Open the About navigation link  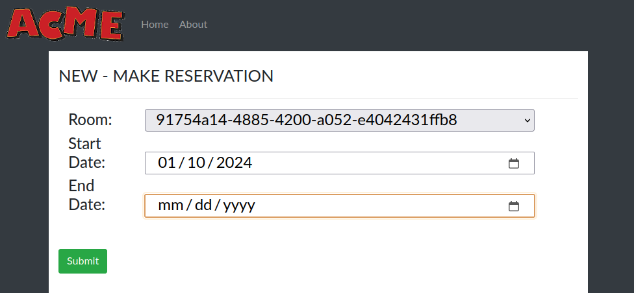193,24
